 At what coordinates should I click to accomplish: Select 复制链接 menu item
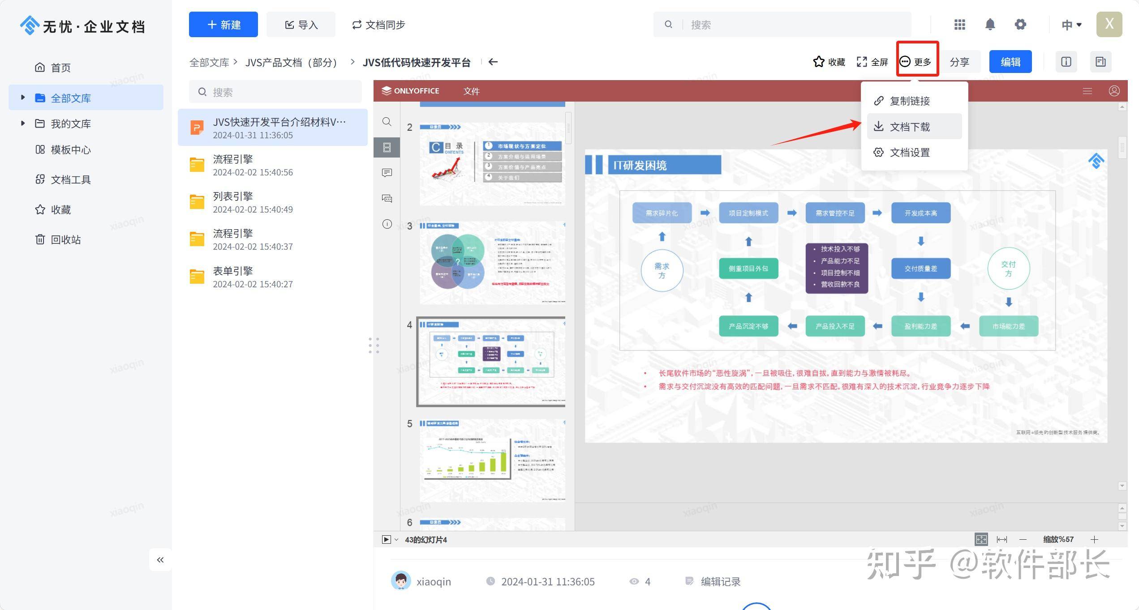914,101
